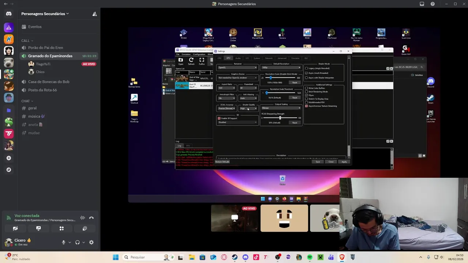Open the live stream thumbnail tile
Viewport: 468px width, 263px height.
pyautogui.click(x=234, y=218)
